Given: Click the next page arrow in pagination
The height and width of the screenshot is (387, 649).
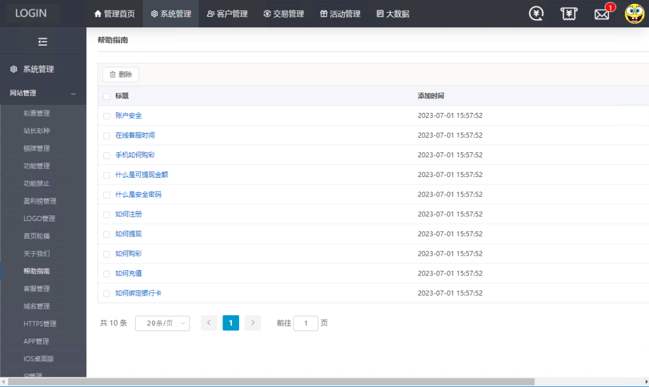Looking at the screenshot, I should pos(252,323).
